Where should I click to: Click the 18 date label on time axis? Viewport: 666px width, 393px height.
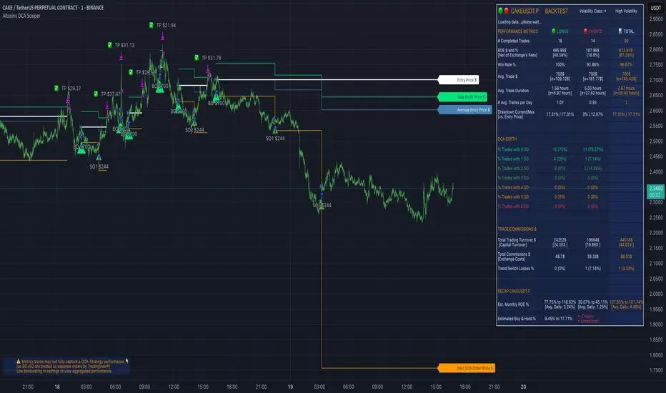point(57,387)
